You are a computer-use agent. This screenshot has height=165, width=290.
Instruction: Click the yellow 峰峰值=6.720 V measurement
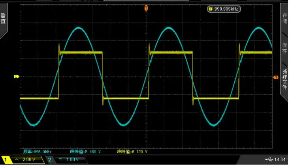coord(132,152)
